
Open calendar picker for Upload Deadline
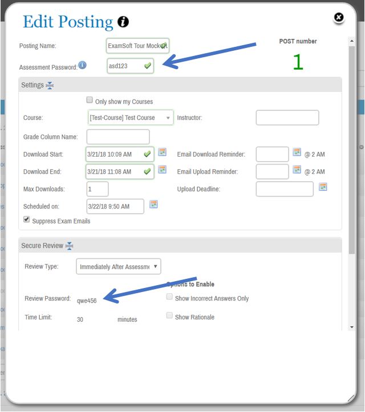click(323, 187)
